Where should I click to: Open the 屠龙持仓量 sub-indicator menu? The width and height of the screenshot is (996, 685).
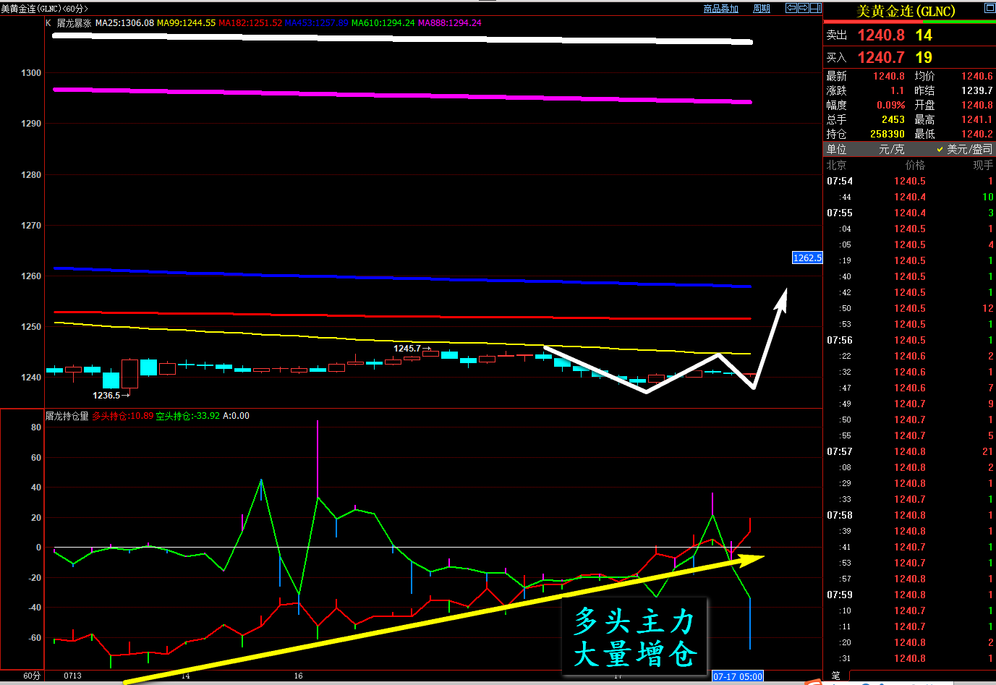point(67,416)
